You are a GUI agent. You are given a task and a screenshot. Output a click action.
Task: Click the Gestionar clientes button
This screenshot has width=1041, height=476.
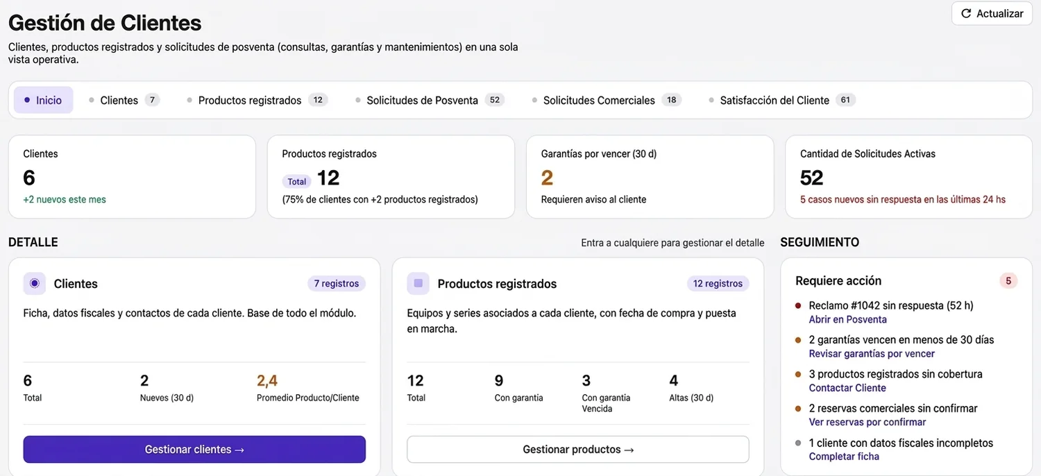click(x=194, y=450)
